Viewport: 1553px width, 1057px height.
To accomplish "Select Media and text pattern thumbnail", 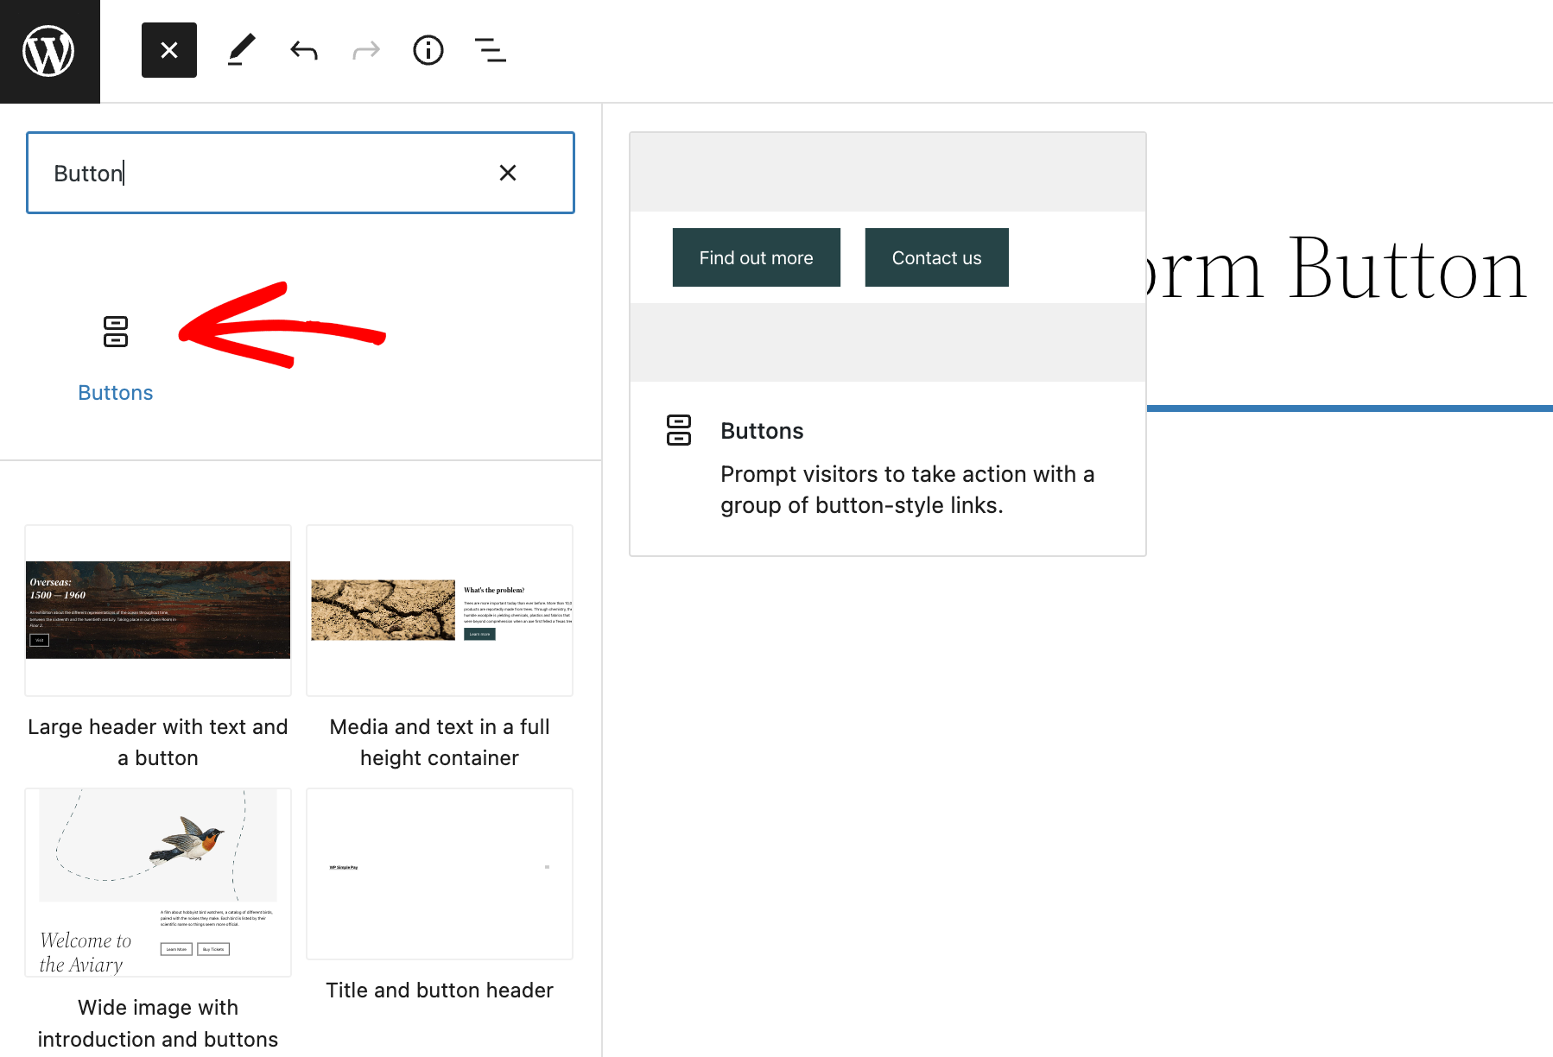I will (x=440, y=610).
